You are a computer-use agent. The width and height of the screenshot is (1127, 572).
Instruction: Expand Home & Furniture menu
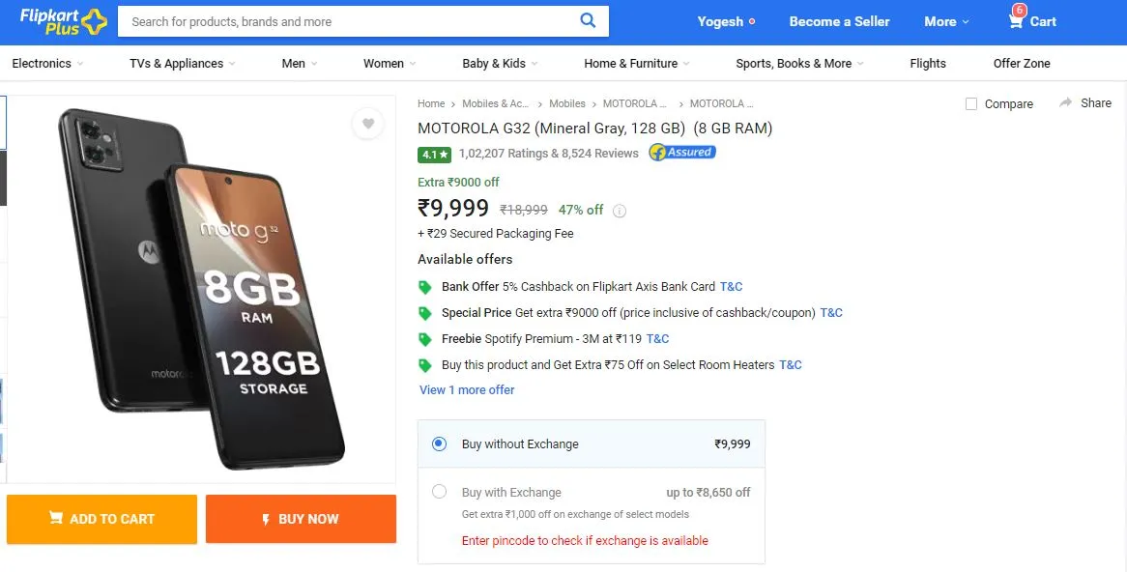click(637, 63)
